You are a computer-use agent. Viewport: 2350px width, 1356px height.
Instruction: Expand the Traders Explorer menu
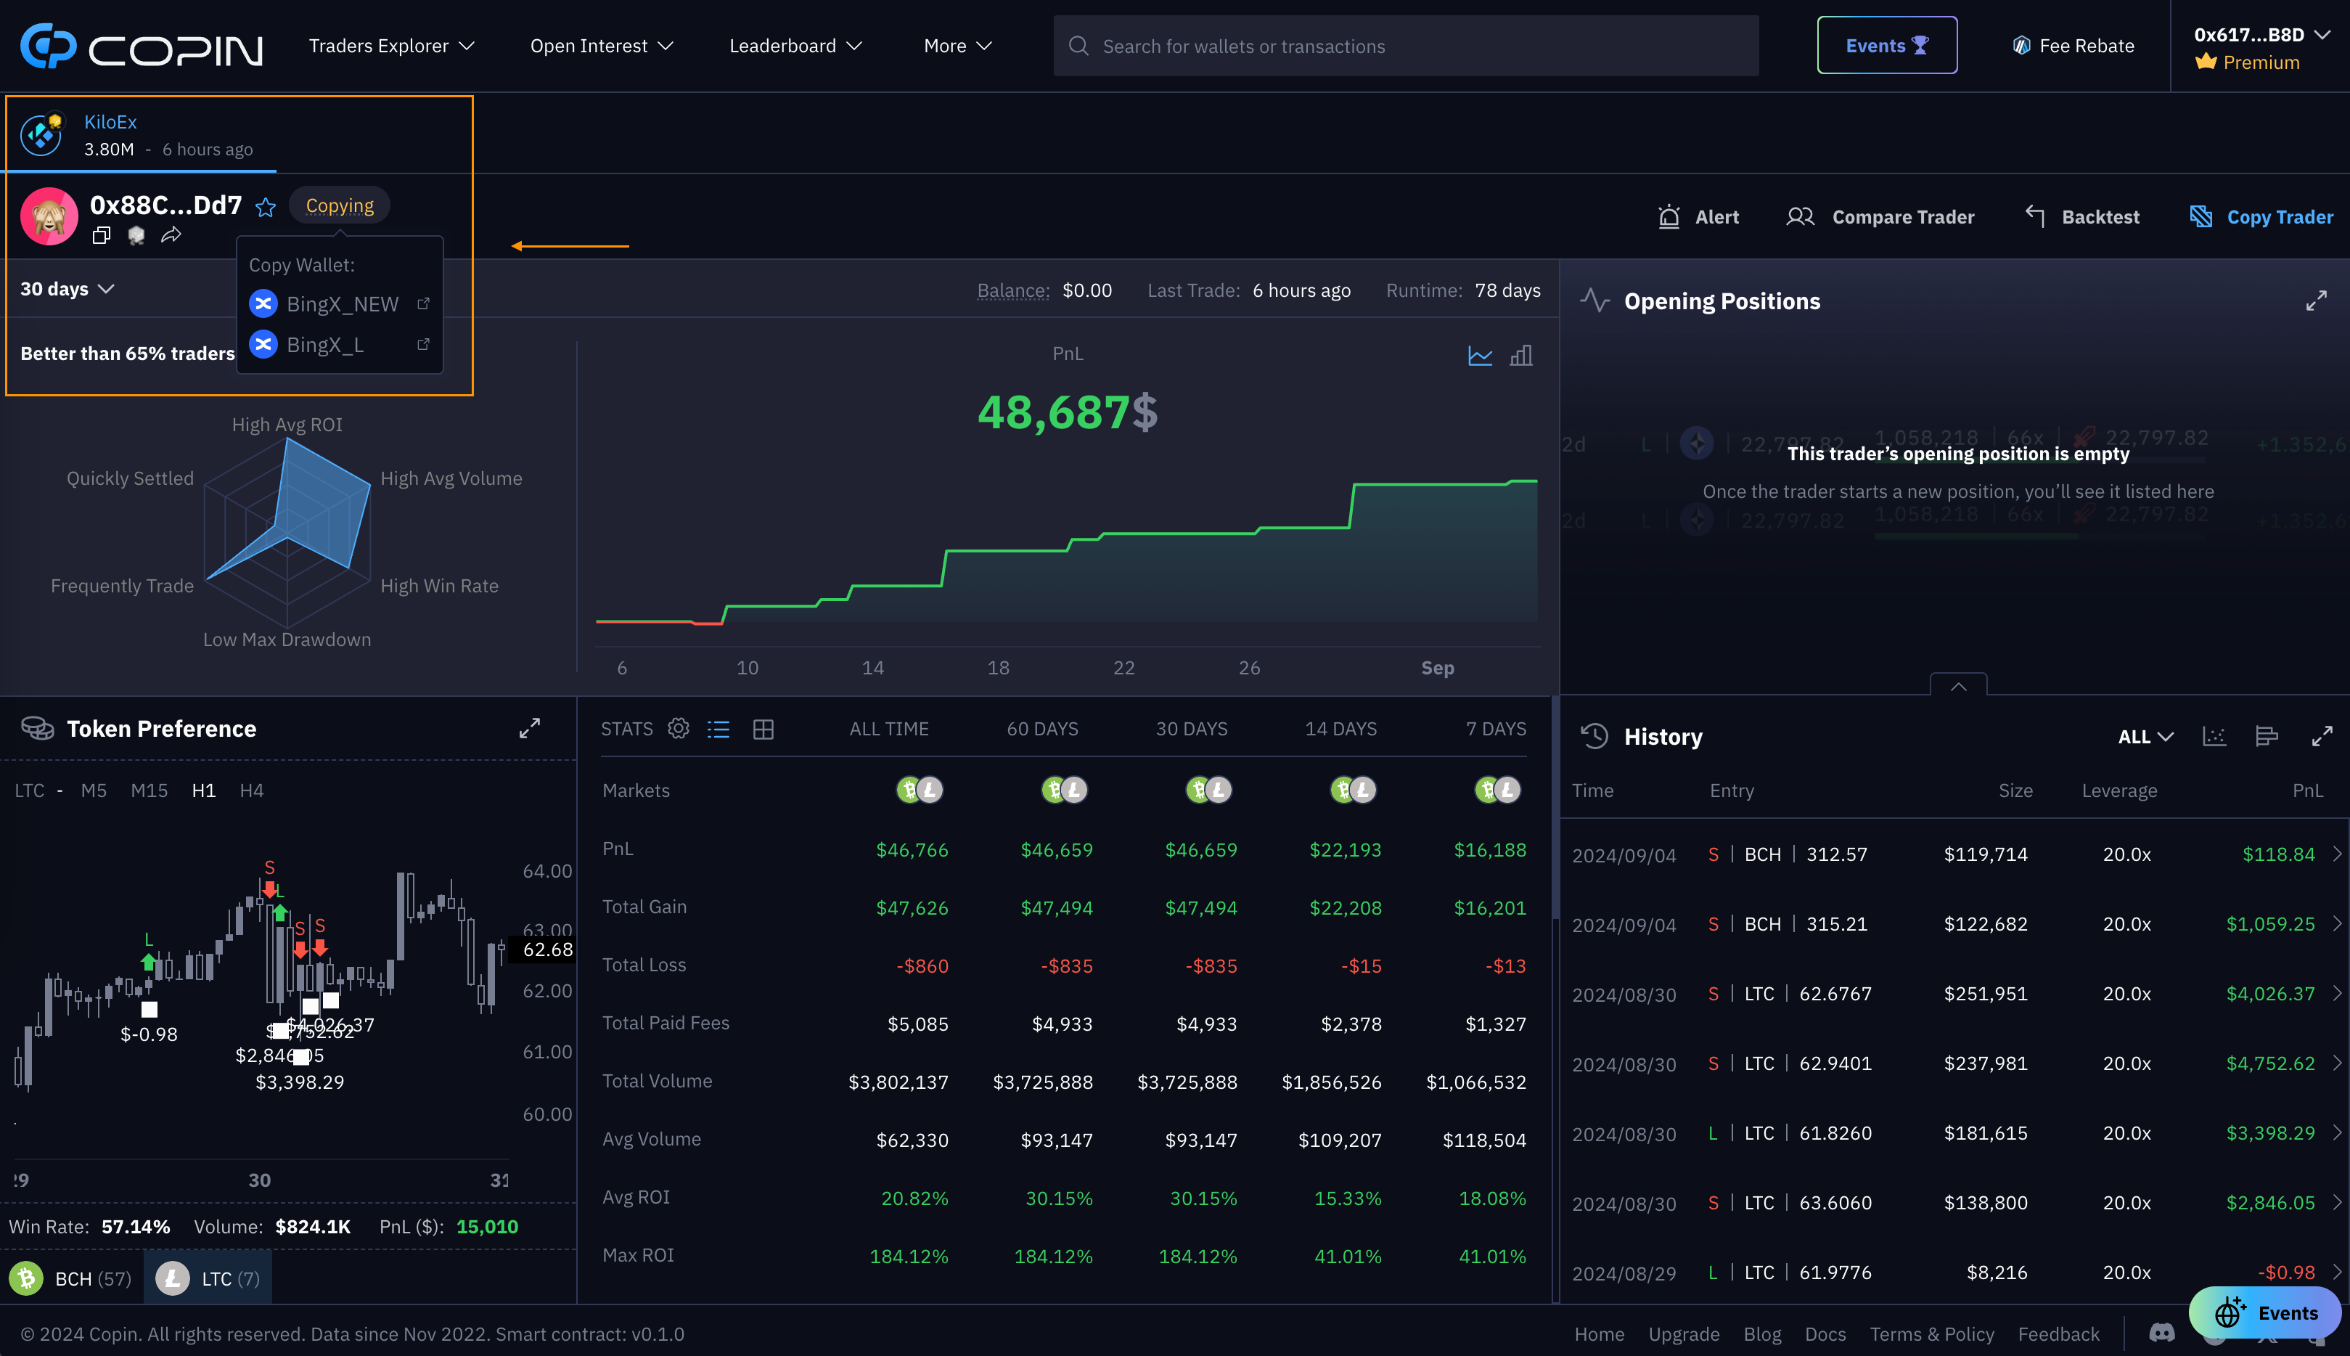391,46
